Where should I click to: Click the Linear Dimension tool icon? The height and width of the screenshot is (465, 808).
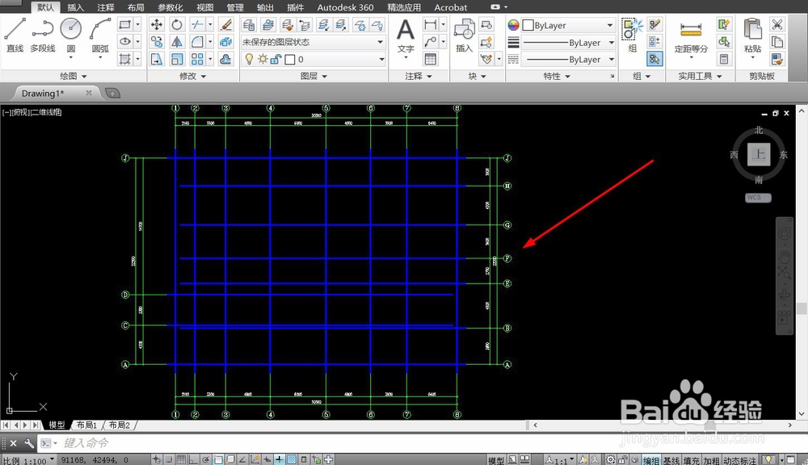[430, 24]
